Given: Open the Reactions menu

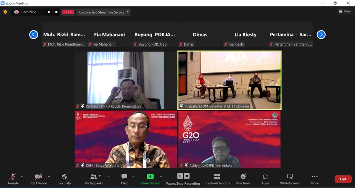Looking at the screenshot, I should (x=243, y=179).
